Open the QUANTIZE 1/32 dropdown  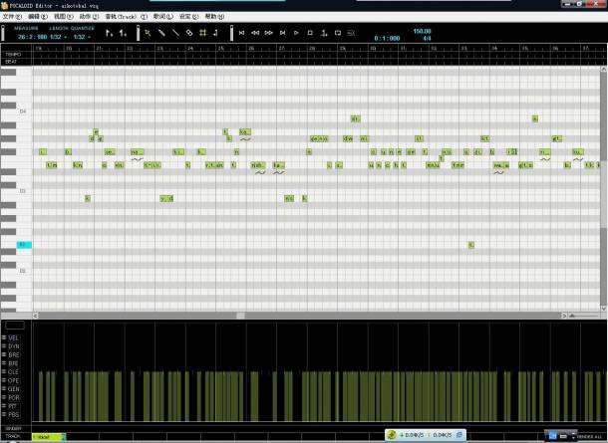(x=82, y=37)
